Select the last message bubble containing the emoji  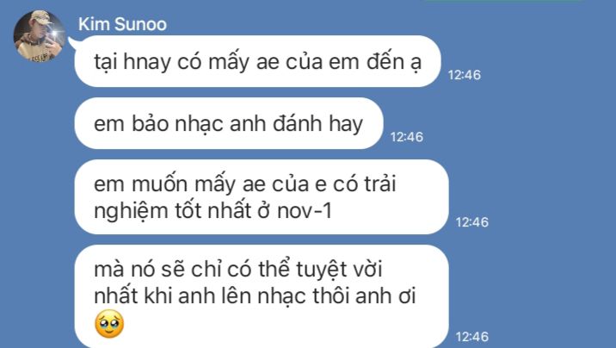(x=262, y=296)
